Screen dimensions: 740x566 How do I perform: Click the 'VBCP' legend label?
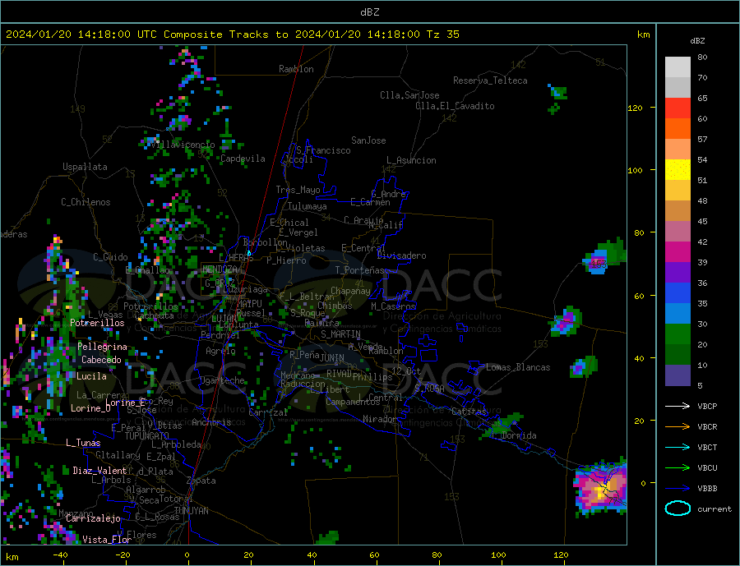[707, 406]
